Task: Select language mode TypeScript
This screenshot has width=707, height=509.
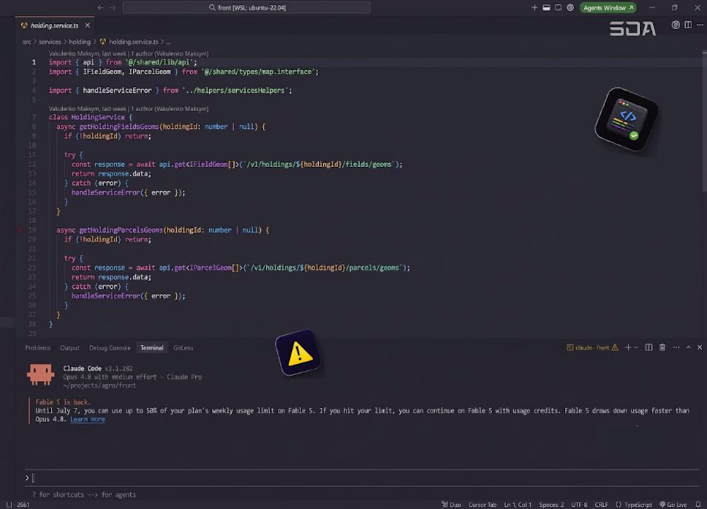Action: point(634,505)
